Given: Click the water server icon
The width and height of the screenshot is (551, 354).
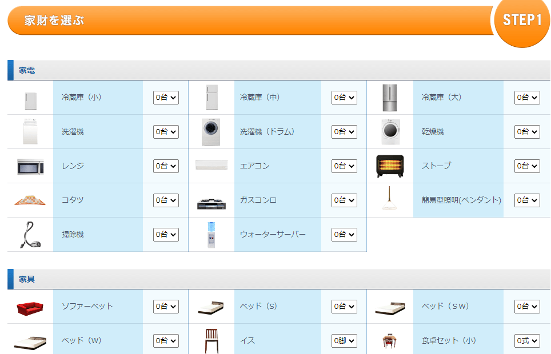Looking at the screenshot, I should point(211,235).
